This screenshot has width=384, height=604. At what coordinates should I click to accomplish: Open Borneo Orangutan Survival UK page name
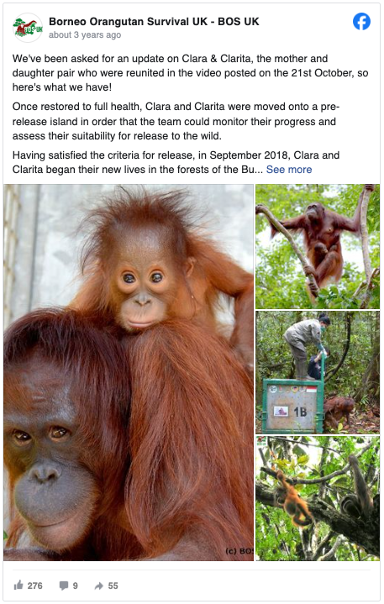154,22
